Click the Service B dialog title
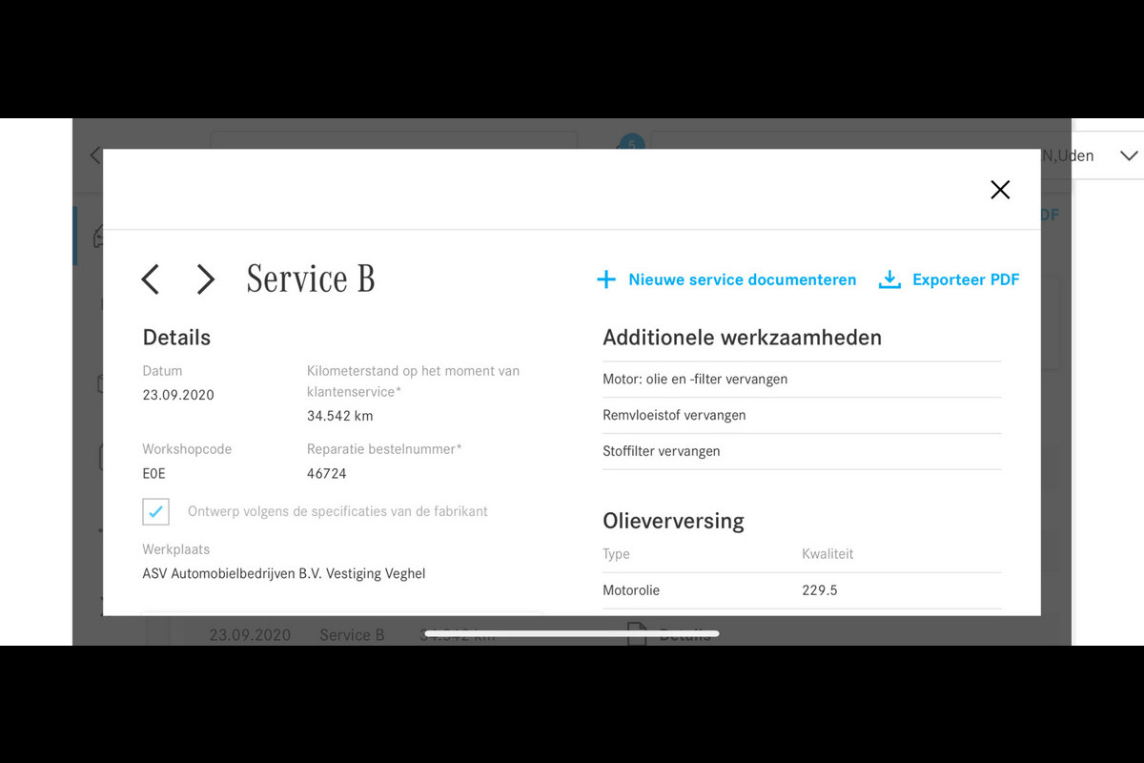The height and width of the screenshot is (763, 1144). pyautogui.click(x=311, y=278)
